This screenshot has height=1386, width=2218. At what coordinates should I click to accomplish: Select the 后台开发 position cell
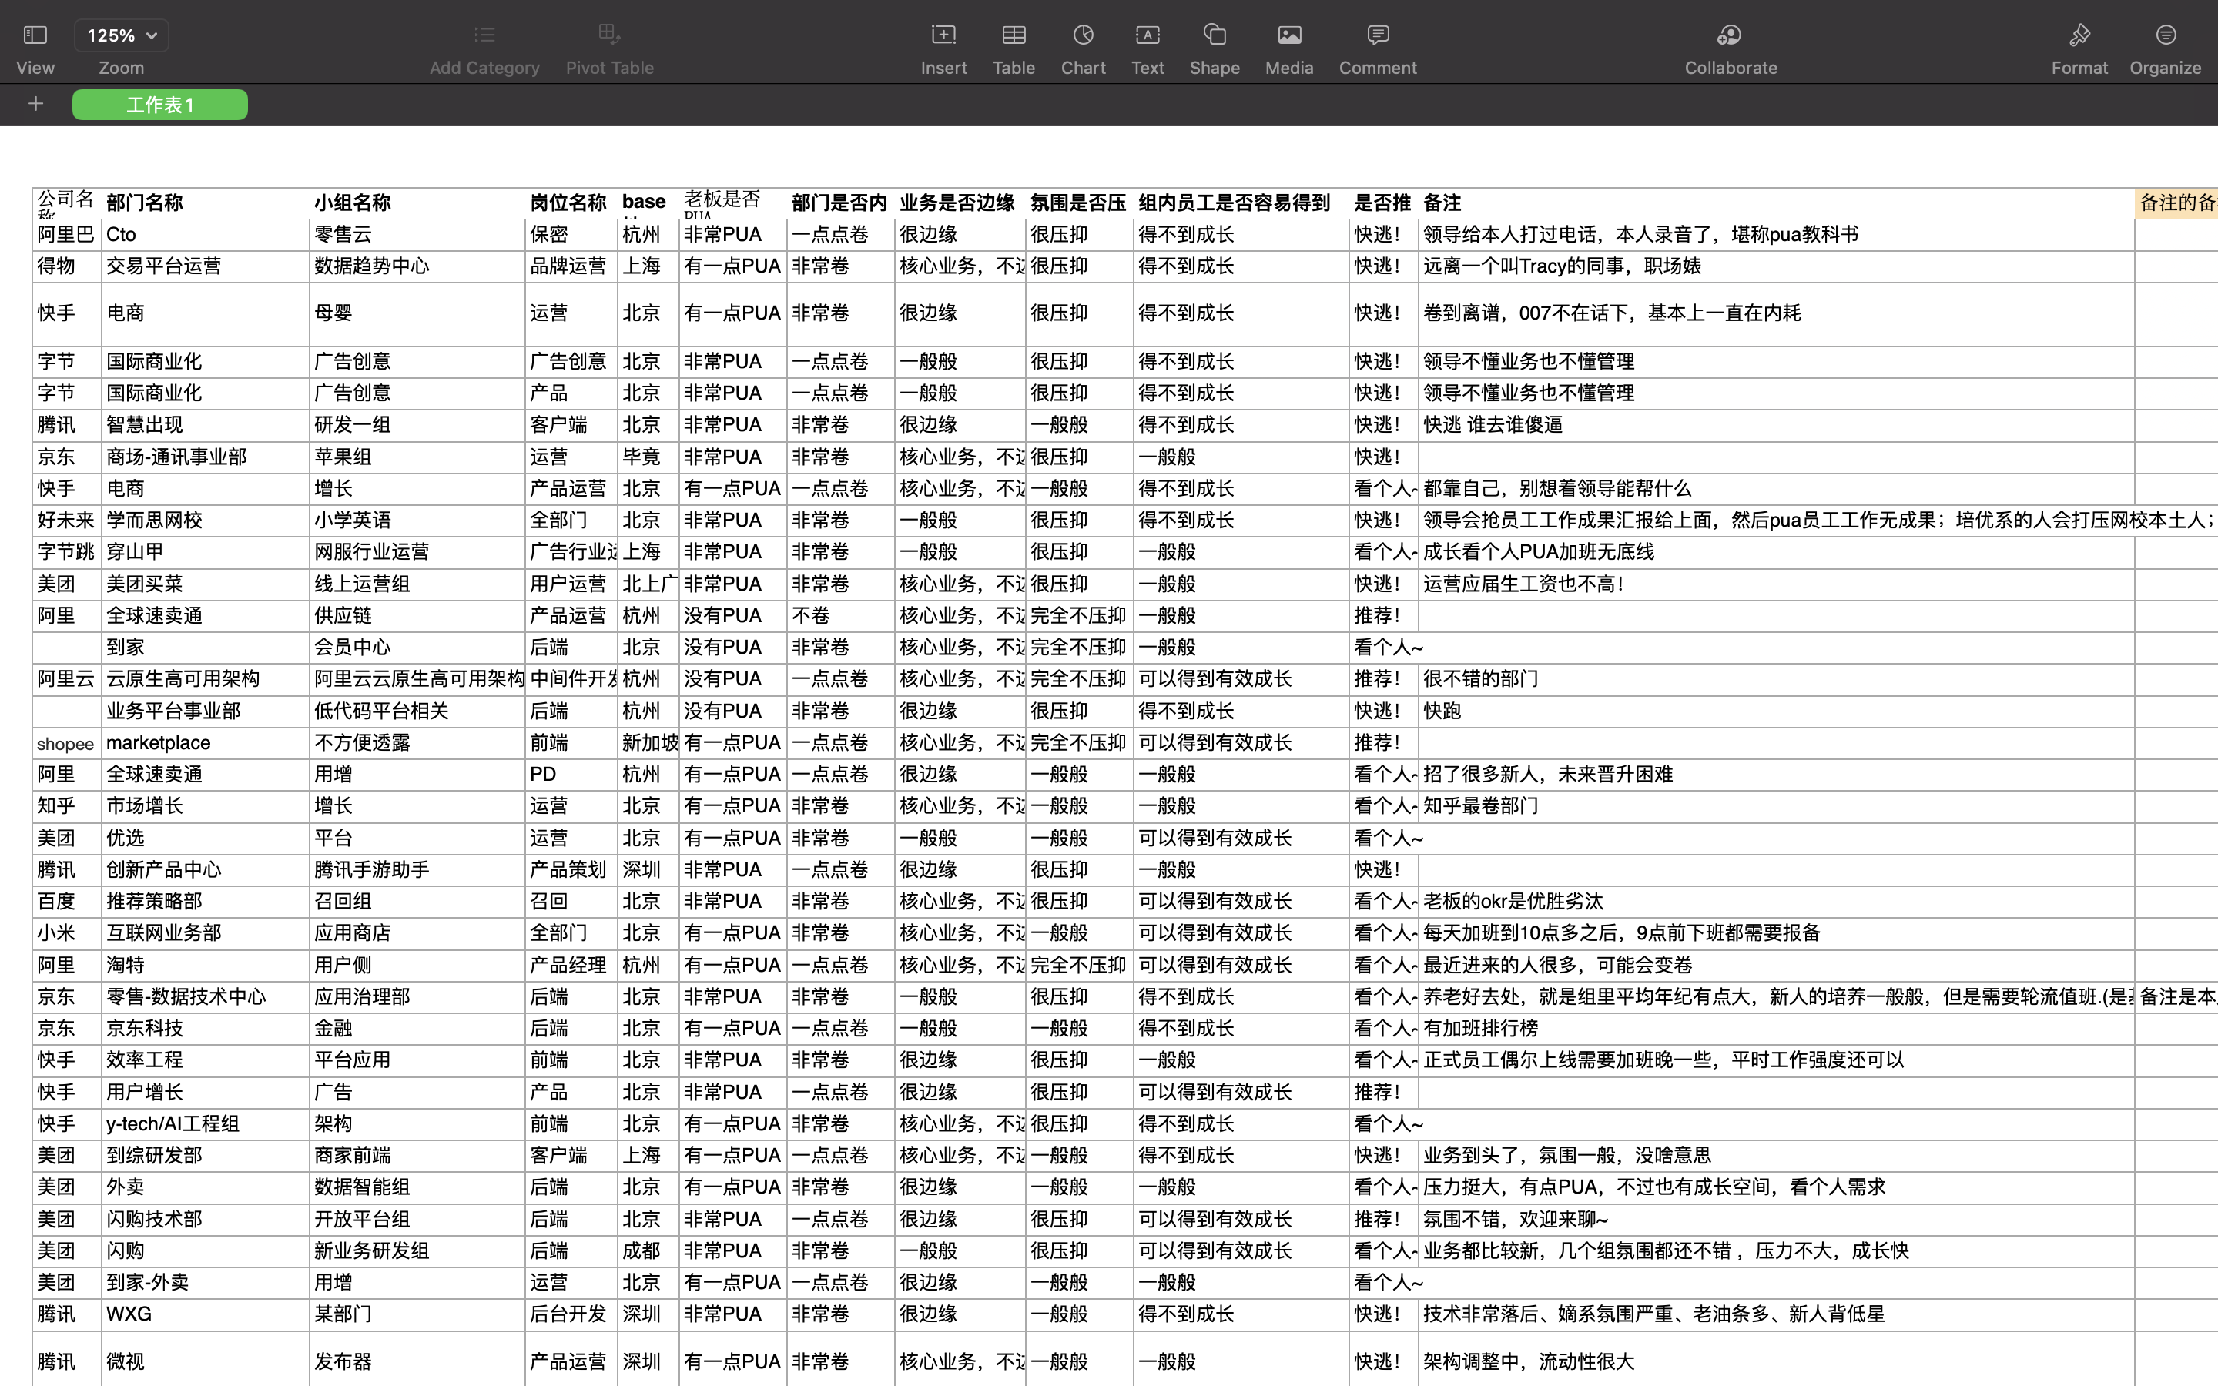[571, 1314]
